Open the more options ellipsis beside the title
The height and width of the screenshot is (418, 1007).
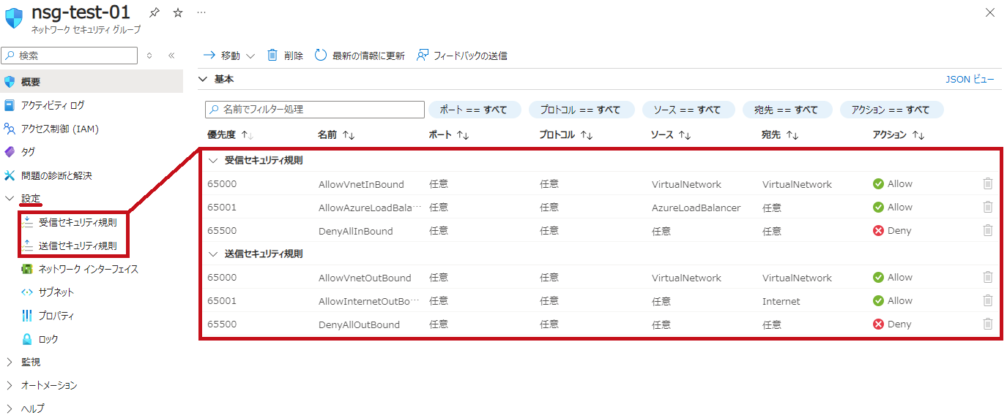coord(201,12)
